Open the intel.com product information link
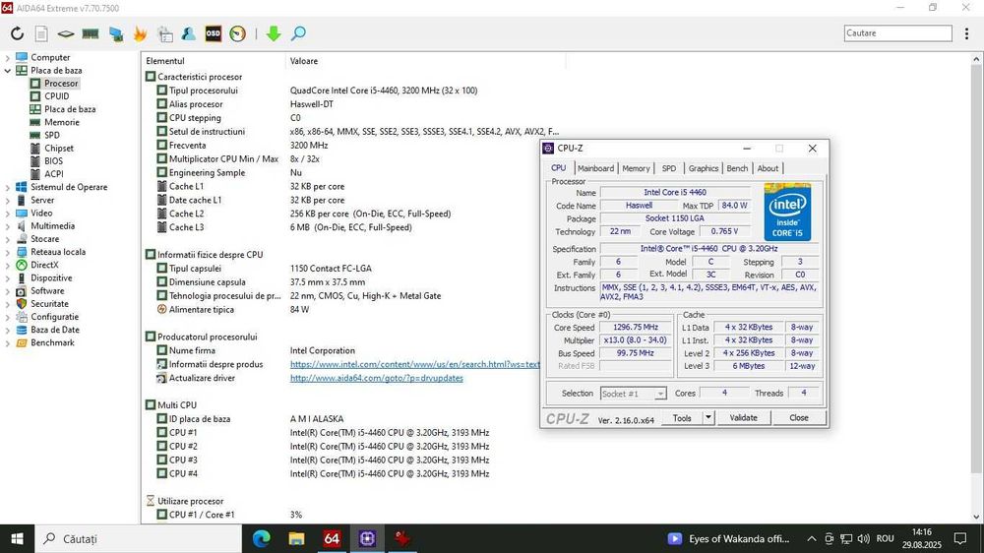The width and height of the screenshot is (984, 553). click(x=414, y=364)
